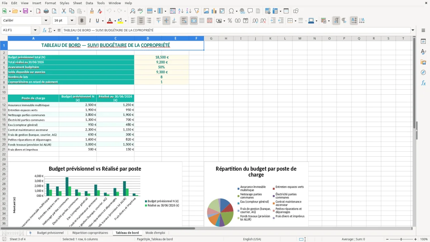Click the Sort Ascending icon
The image size is (430, 242).
[181, 11]
